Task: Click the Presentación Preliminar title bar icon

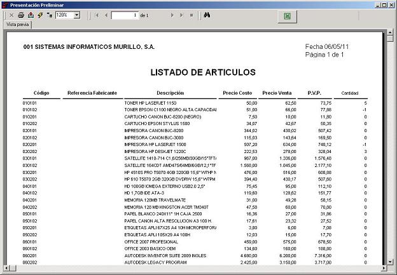Action: click(5, 5)
